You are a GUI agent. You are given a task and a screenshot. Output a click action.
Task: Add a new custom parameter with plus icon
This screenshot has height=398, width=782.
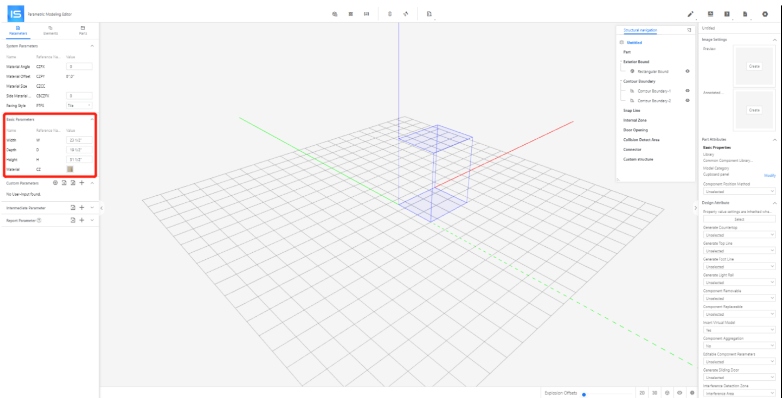[82, 183]
